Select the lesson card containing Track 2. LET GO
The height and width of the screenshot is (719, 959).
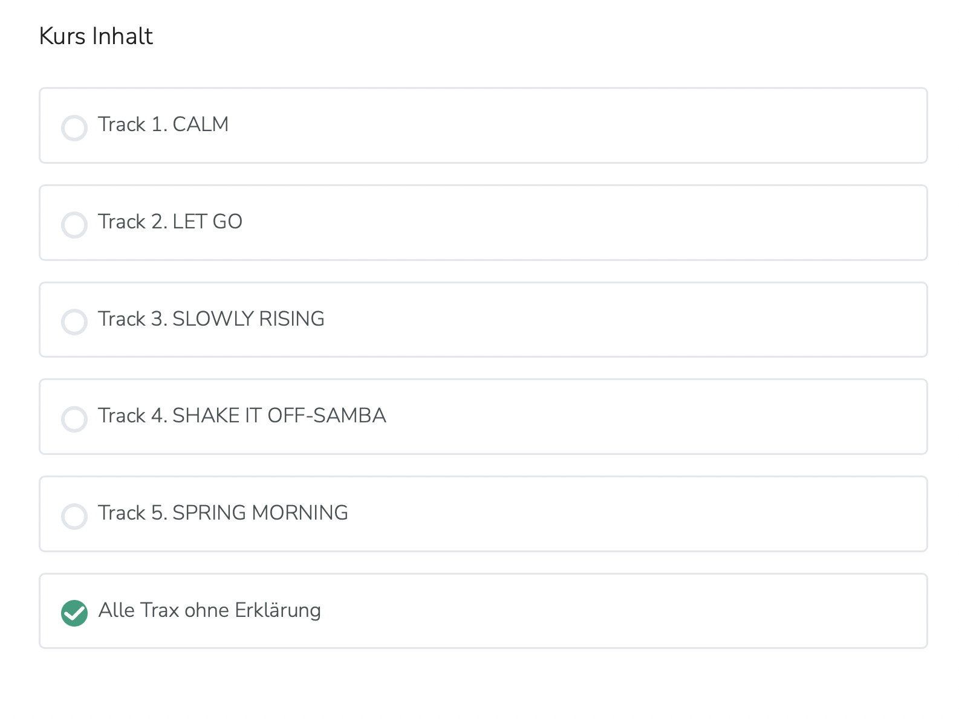click(x=483, y=223)
